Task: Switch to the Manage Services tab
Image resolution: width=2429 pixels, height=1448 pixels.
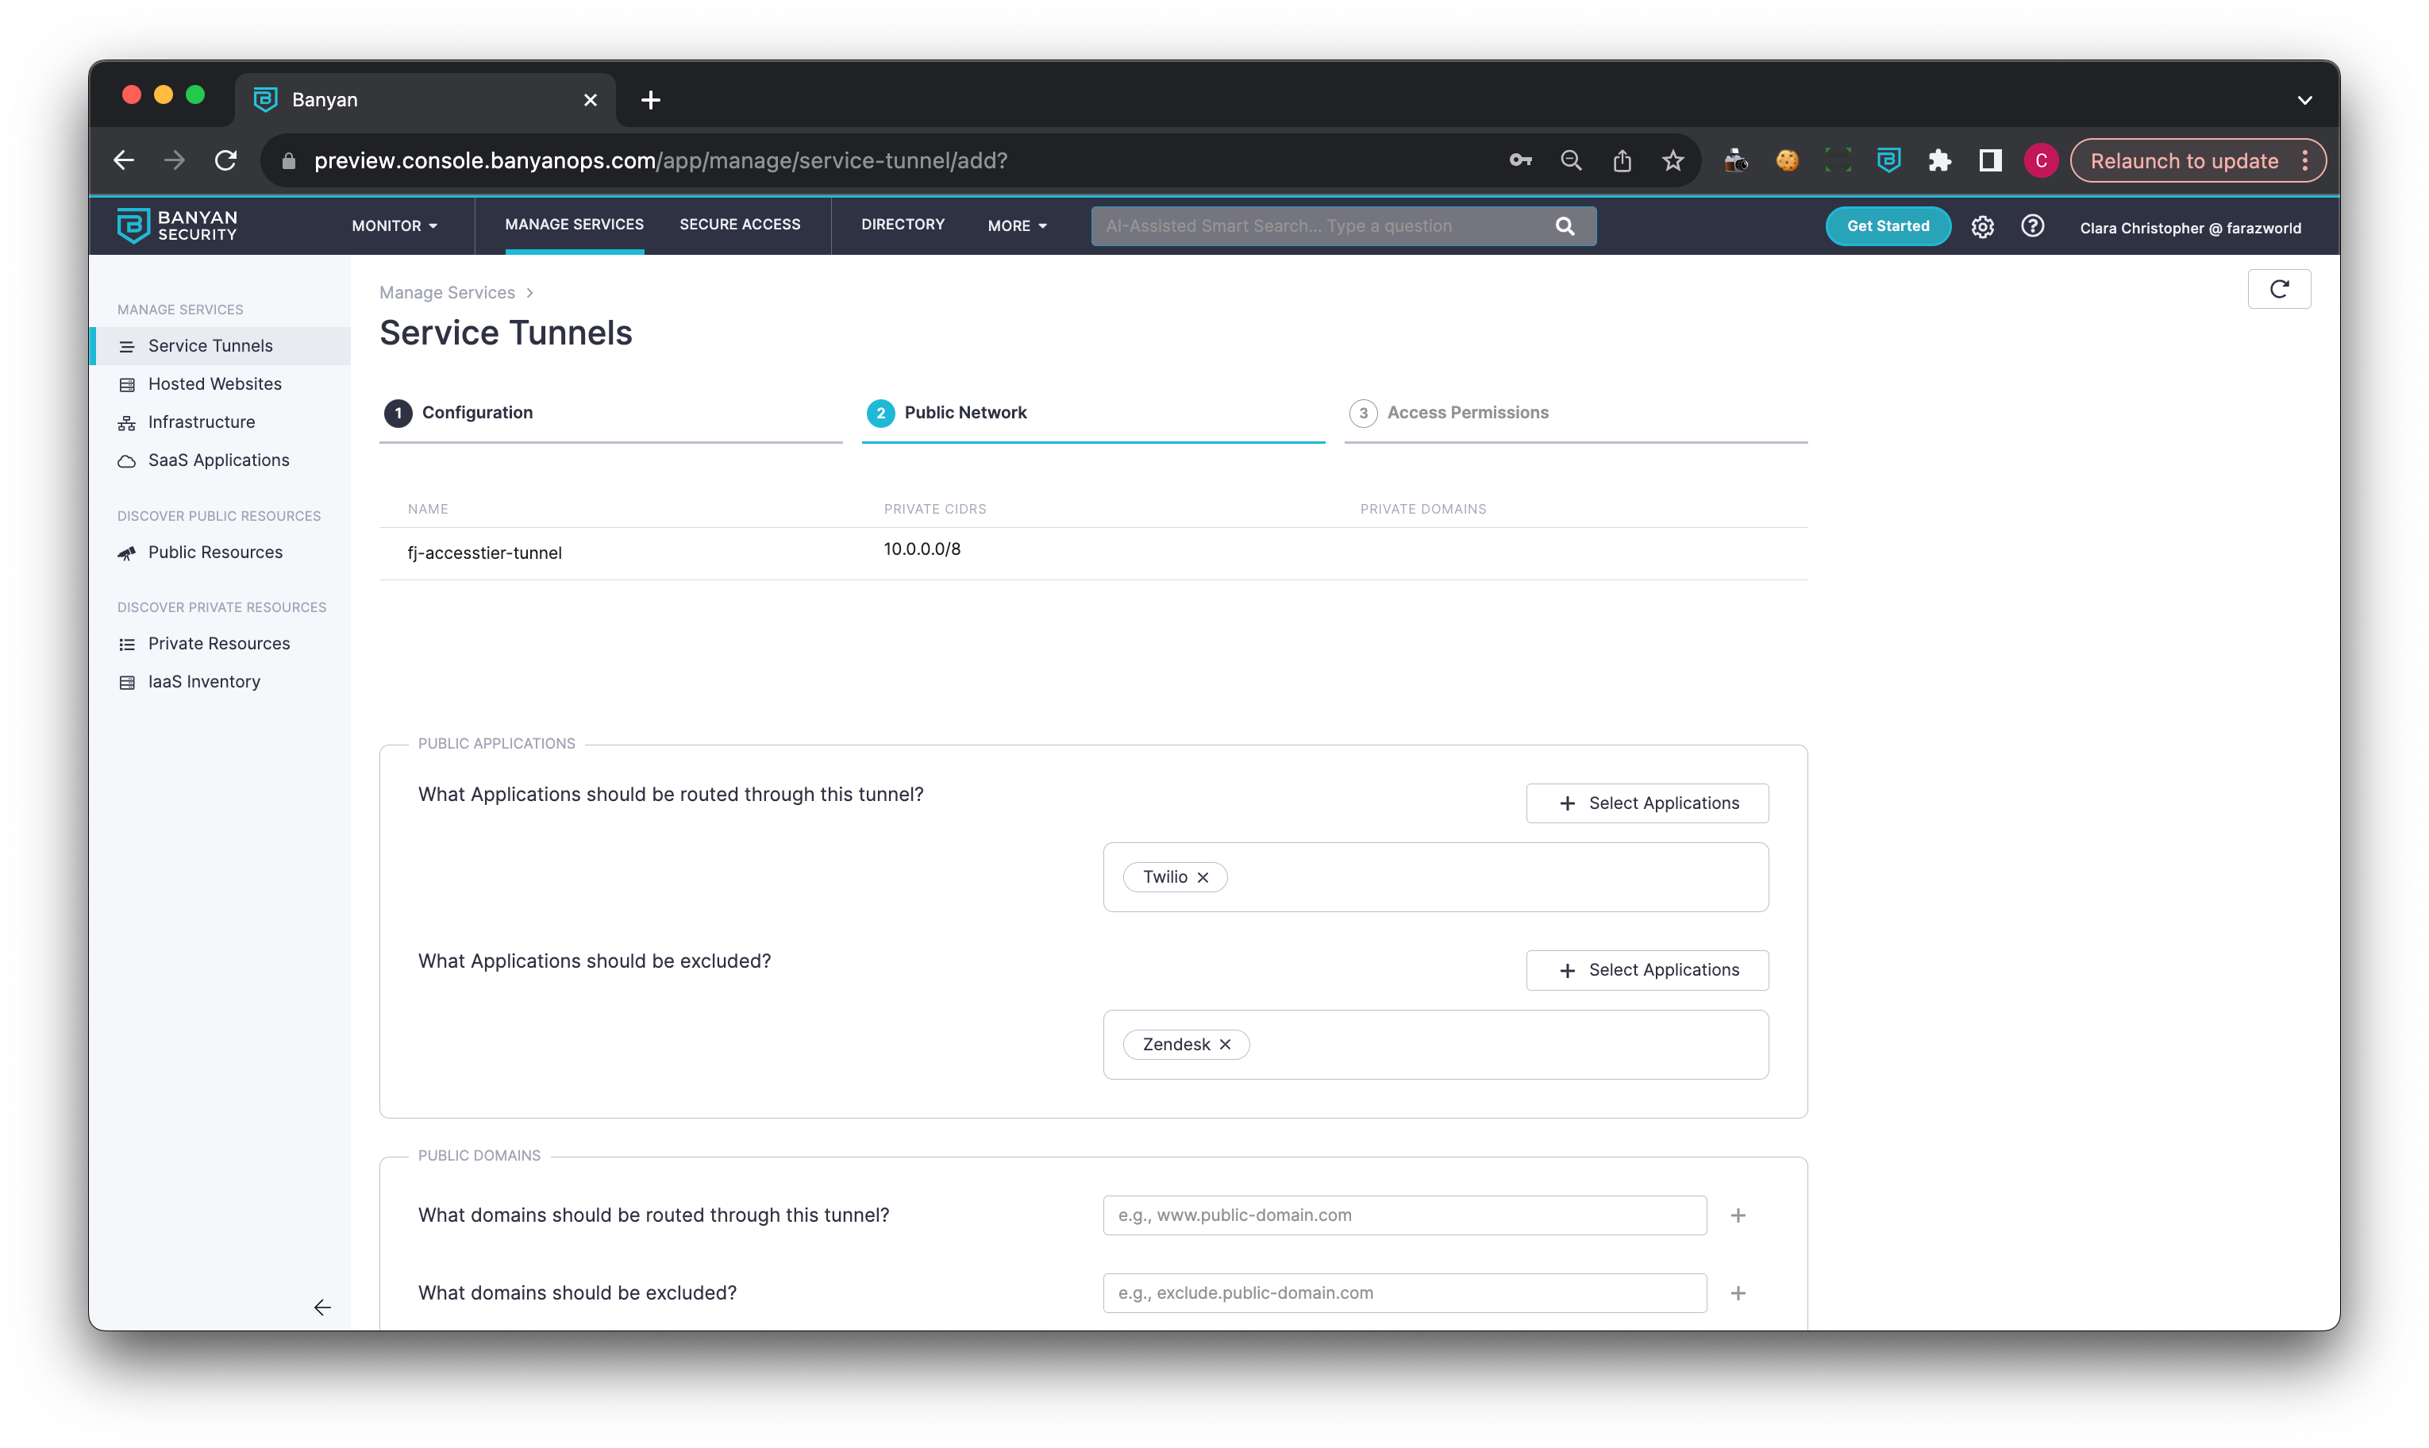Action: [574, 225]
